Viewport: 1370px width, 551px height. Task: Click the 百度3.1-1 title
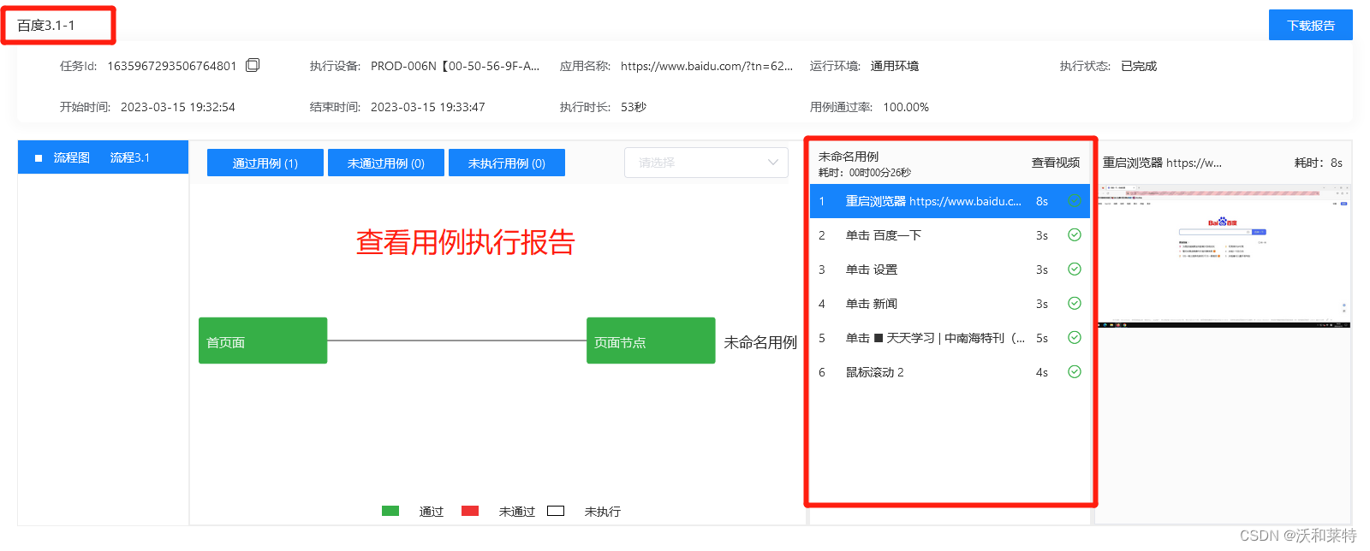click(x=46, y=26)
